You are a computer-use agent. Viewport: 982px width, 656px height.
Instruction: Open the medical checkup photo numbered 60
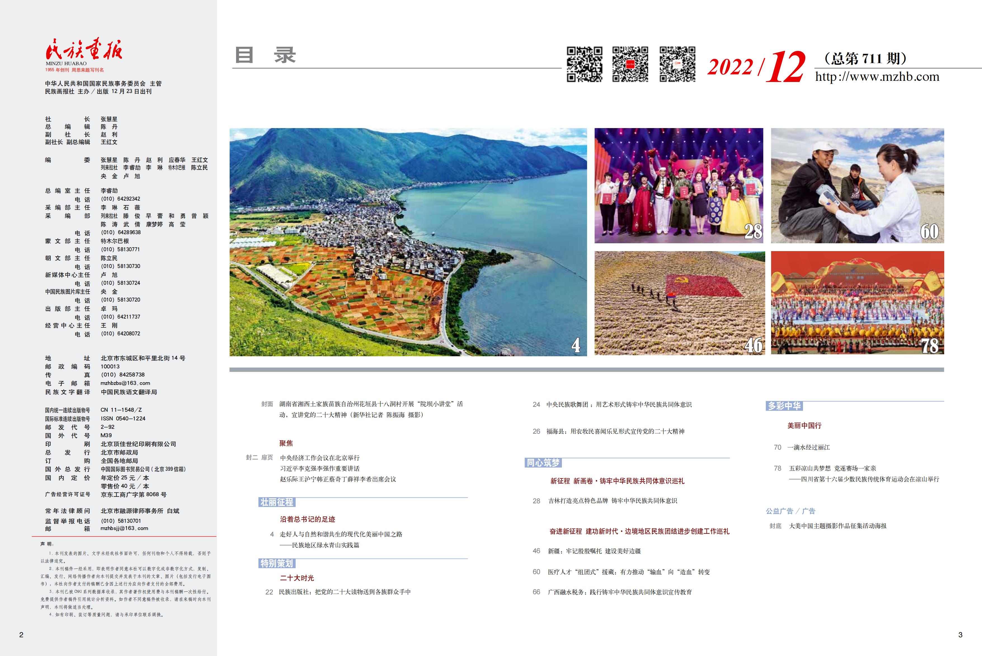[x=857, y=185]
